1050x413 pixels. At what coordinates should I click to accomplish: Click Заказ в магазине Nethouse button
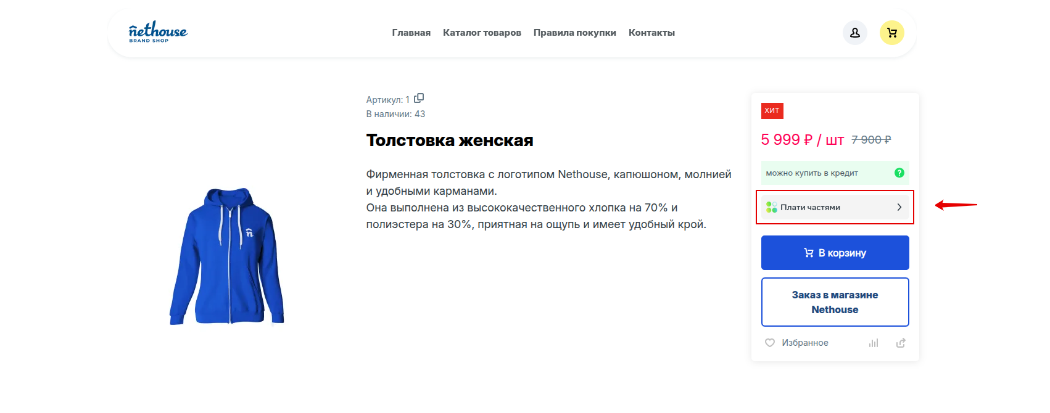[835, 302]
